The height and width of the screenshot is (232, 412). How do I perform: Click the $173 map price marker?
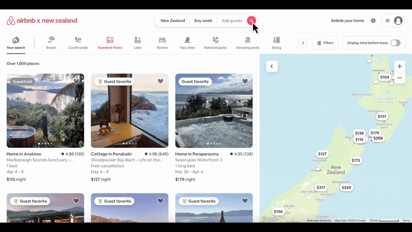(356, 160)
